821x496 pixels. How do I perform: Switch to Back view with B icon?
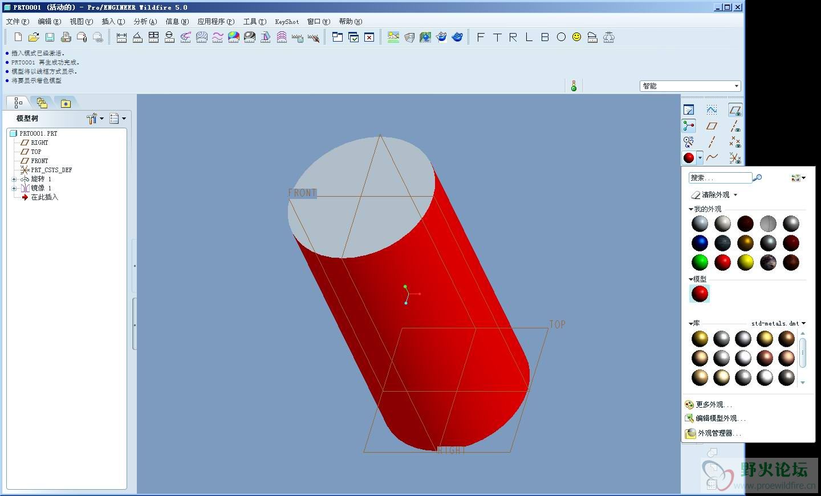(x=545, y=37)
